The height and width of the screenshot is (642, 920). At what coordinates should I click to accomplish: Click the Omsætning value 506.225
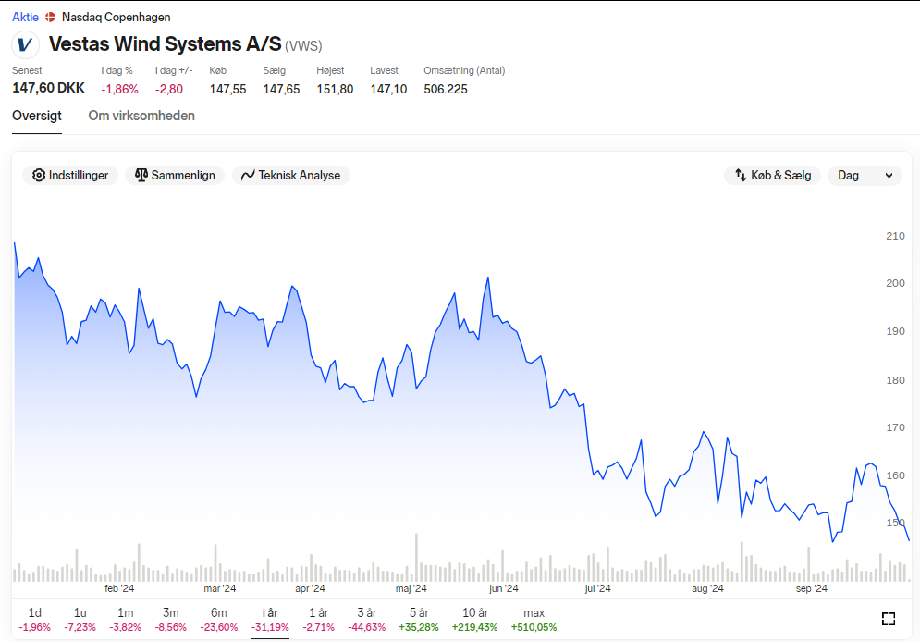(x=446, y=89)
